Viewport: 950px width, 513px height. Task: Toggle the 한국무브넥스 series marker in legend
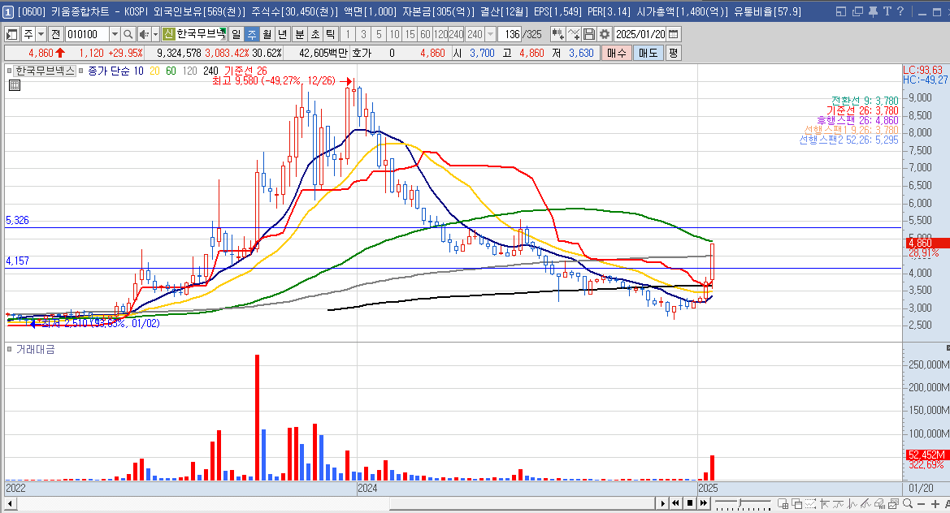point(9,71)
